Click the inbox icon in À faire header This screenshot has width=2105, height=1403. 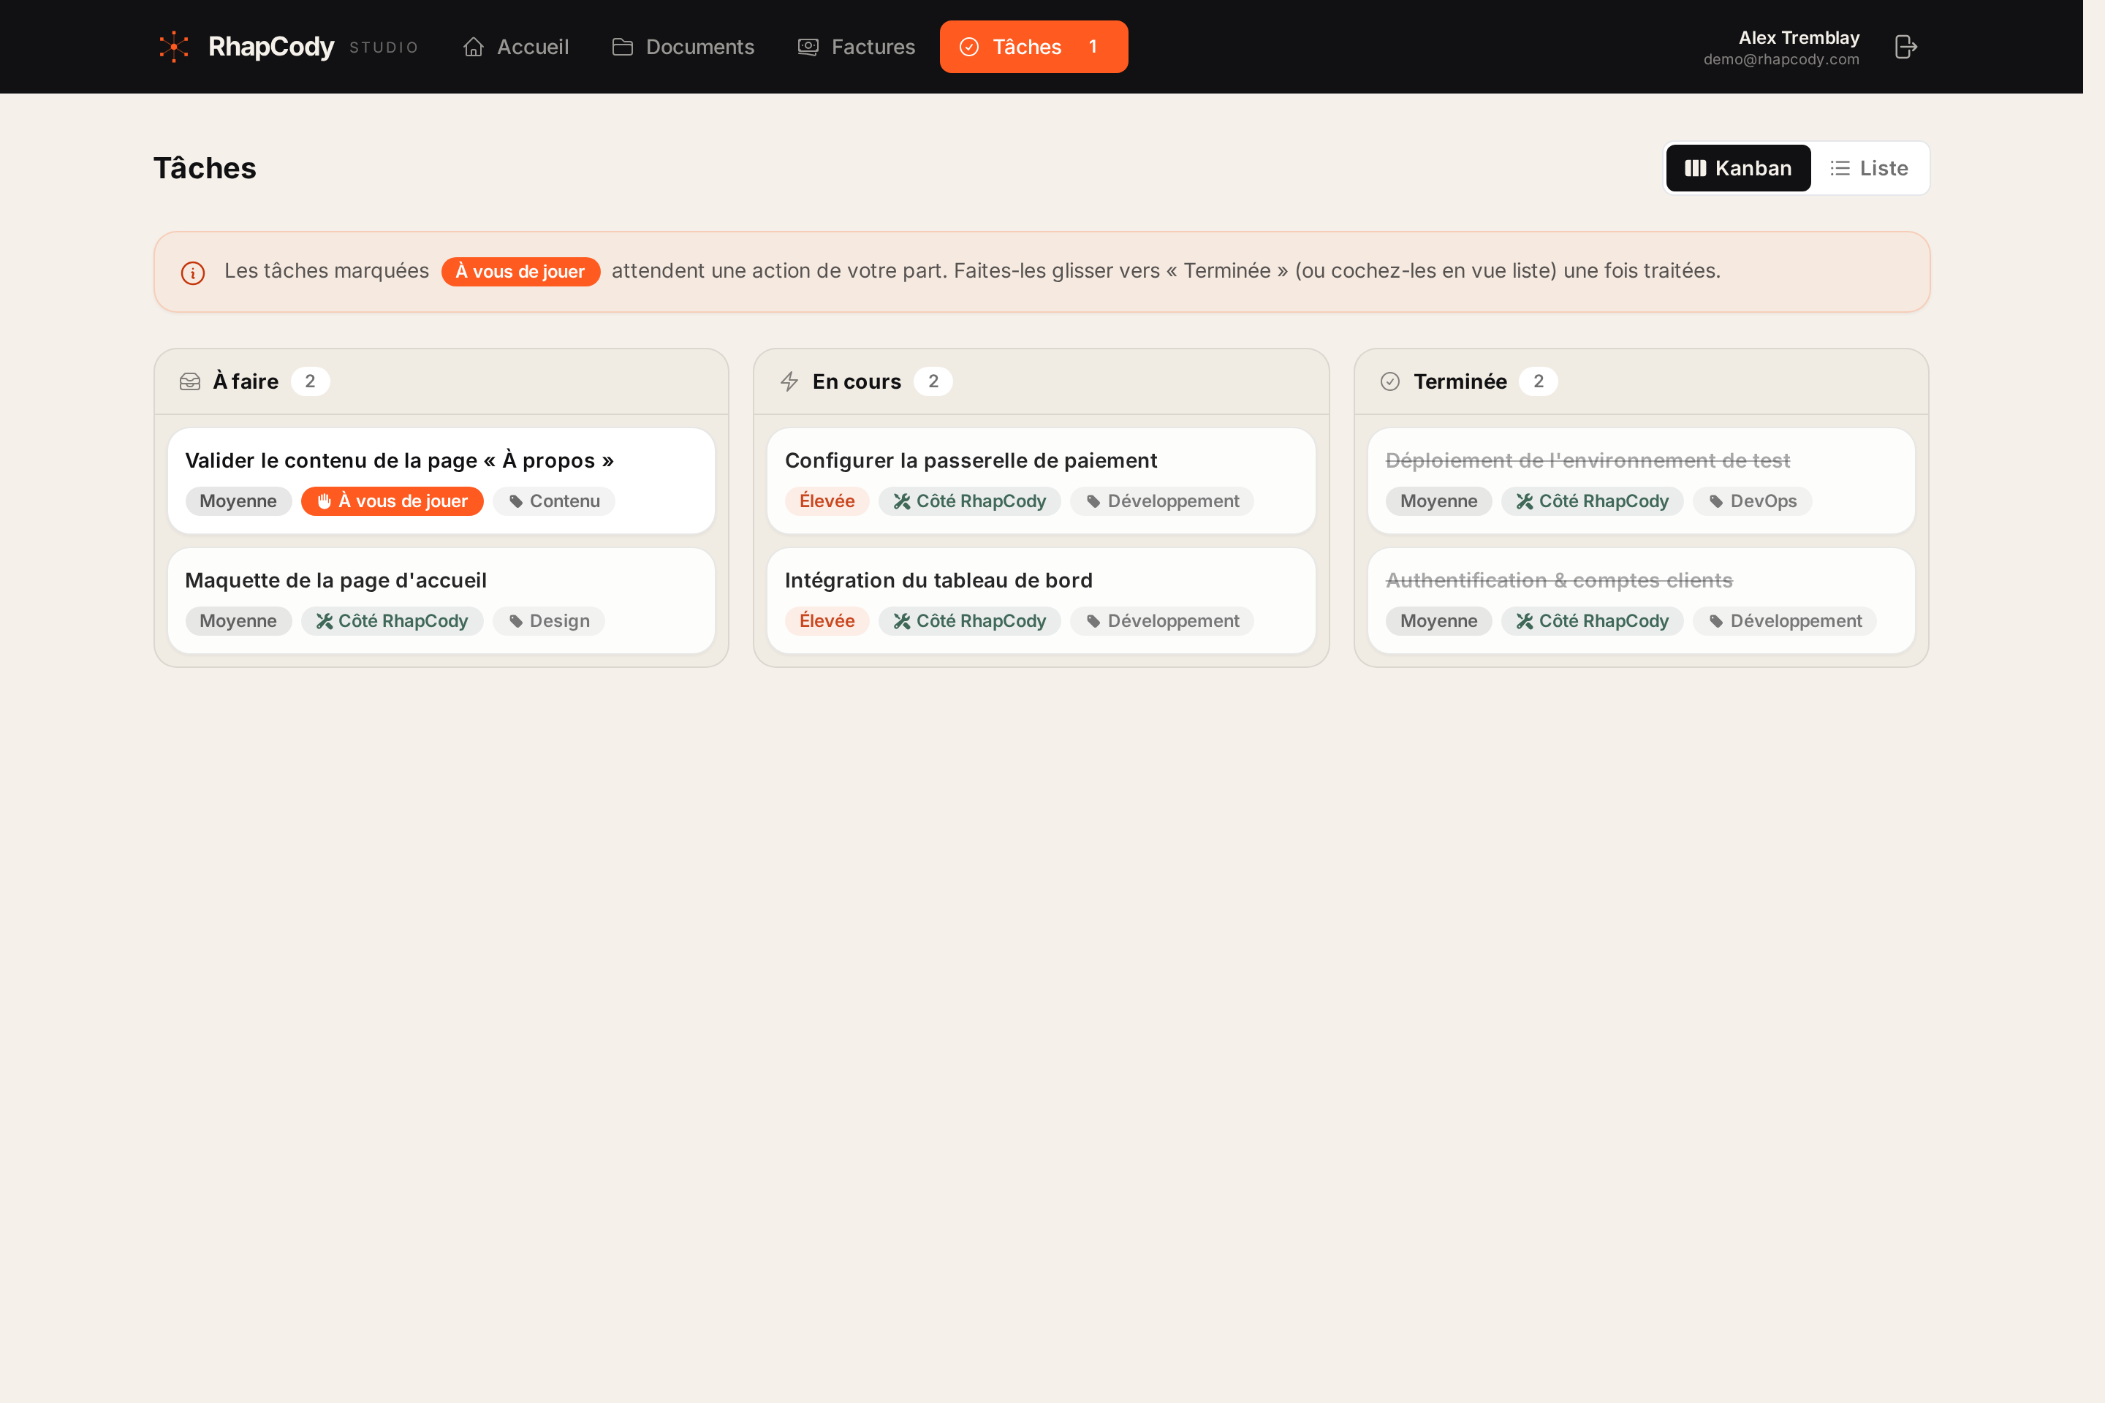click(190, 382)
